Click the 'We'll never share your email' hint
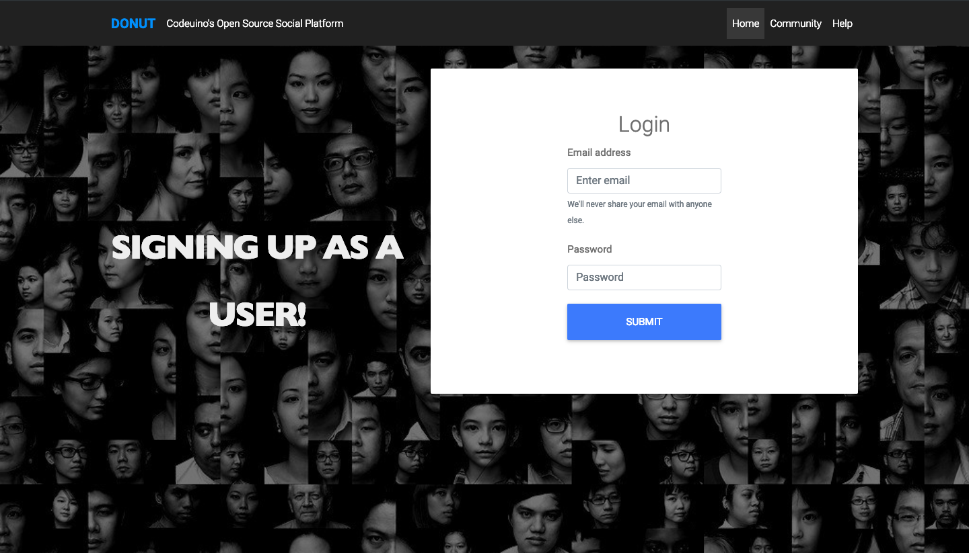 point(639,212)
